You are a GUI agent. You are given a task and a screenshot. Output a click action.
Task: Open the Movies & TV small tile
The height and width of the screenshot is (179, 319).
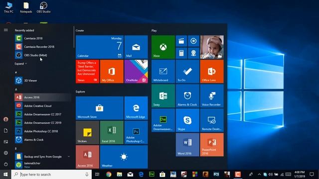pyautogui.click(x=181, y=41)
